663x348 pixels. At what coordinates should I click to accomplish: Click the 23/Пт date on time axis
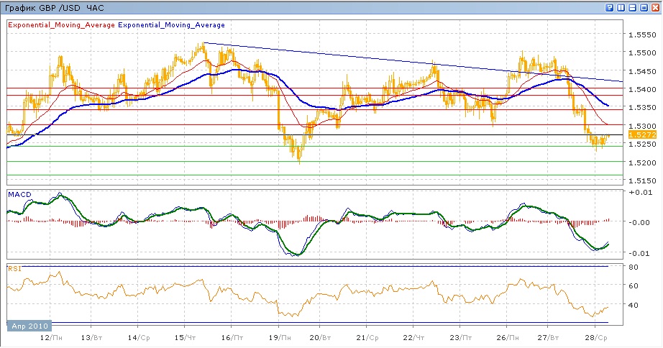(x=462, y=336)
